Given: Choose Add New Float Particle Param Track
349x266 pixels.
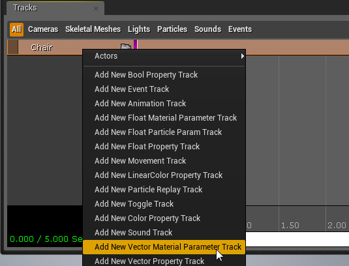Looking at the screenshot, I should [x=164, y=132].
